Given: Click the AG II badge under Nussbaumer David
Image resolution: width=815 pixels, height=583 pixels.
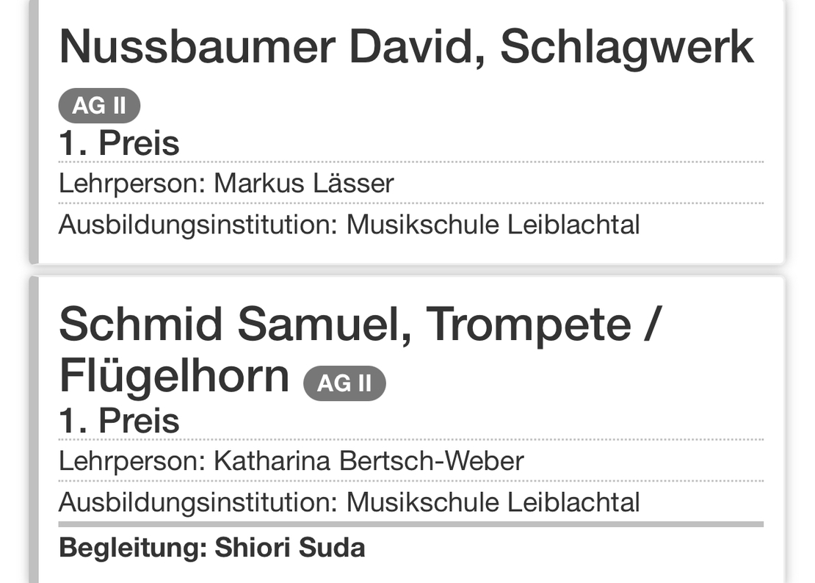Looking at the screenshot, I should (99, 106).
